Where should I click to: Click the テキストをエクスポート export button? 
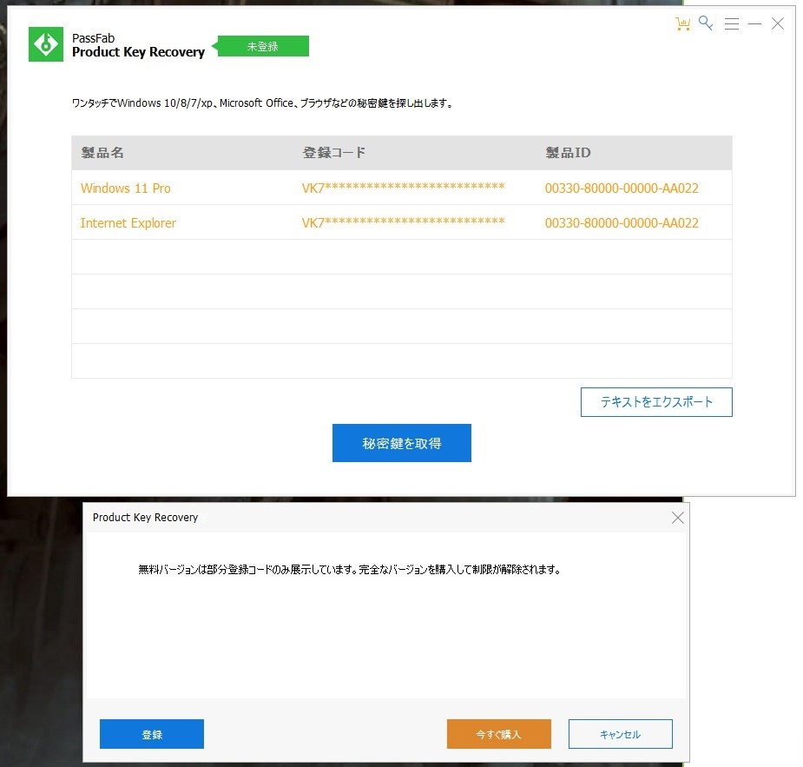click(656, 402)
